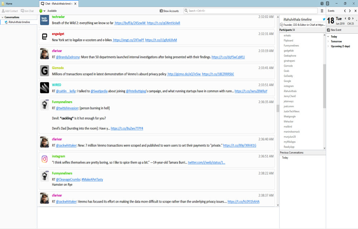This screenshot has height=229, width=358.
Task: Click the green availability status icon
Action: (x=41, y=11)
